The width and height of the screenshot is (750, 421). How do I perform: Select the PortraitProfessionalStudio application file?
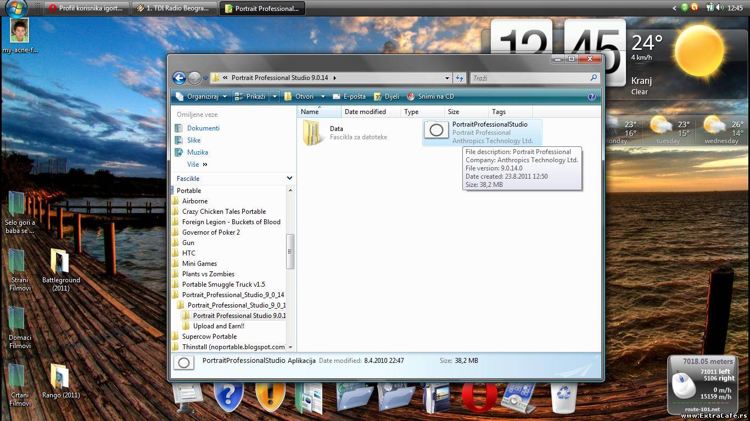pyautogui.click(x=482, y=133)
